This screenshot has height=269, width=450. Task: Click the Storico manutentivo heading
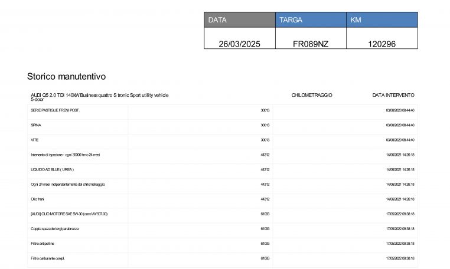pos(66,77)
